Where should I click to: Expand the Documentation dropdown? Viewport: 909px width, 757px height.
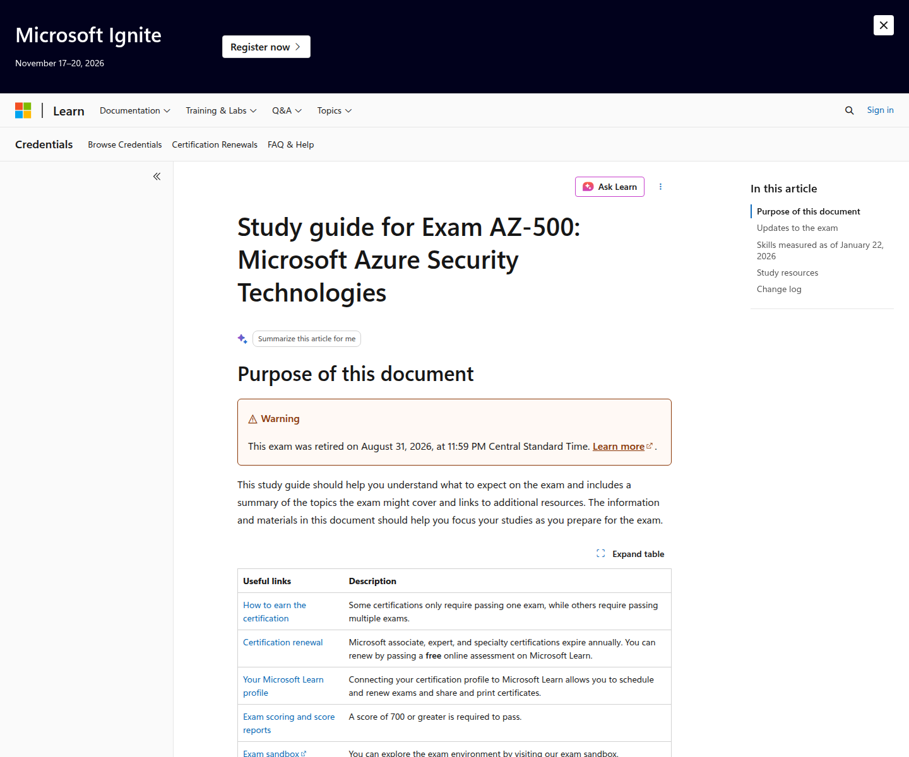(x=135, y=110)
